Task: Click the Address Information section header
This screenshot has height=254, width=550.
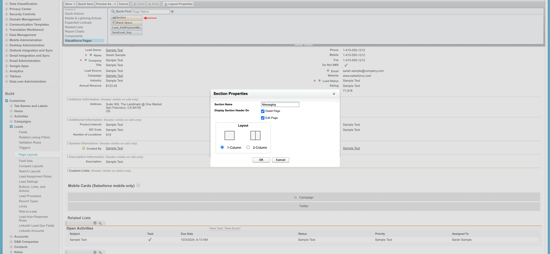Action: (84, 99)
